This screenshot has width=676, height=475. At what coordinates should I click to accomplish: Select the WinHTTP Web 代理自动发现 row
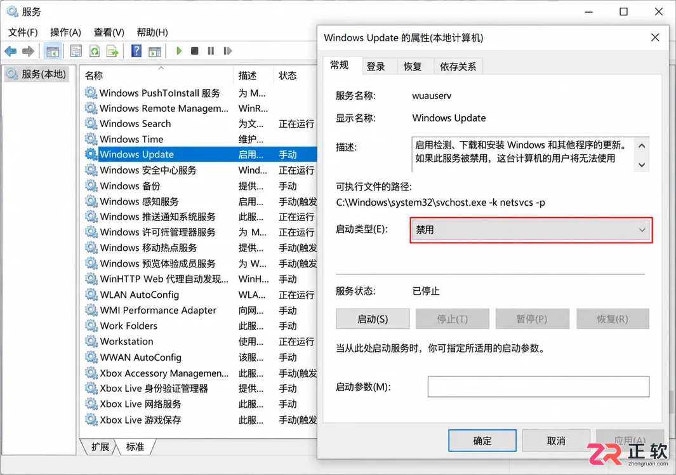click(x=200, y=279)
